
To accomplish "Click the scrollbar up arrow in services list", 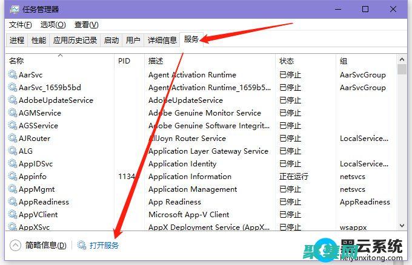I will point(402,59).
